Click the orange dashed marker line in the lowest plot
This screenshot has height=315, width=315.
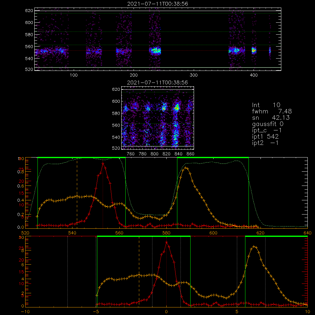[139, 272]
